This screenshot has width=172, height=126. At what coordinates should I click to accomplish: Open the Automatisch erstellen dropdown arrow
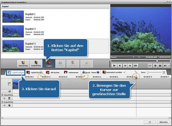tap(124, 72)
